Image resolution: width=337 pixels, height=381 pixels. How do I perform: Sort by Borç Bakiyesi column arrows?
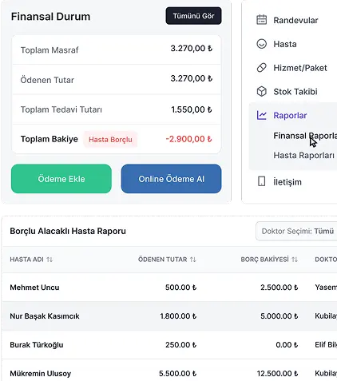295,260
